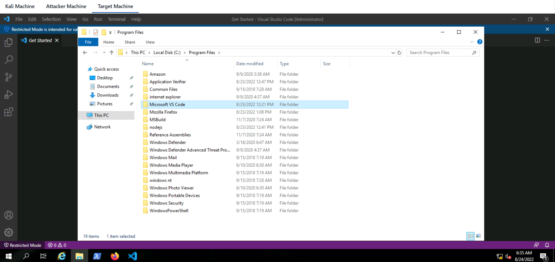Viewport: 555px width, 262px height.
Task: Open Run and Debug view in VS Code
Action: (9, 94)
